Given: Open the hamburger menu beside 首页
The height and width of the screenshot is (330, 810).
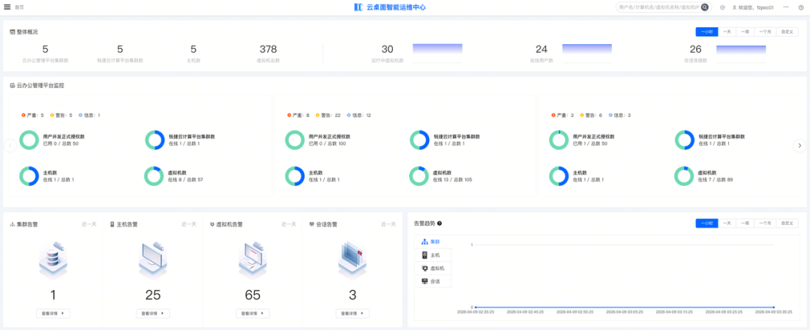Looking at the screenshot, I should (x=7, y=7).
